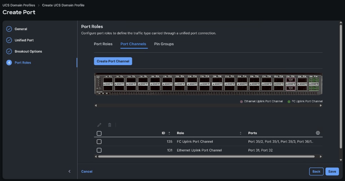Click the Back button
Image resolution: width=345 pixels, height=181 pixels.
click(316, 171)
